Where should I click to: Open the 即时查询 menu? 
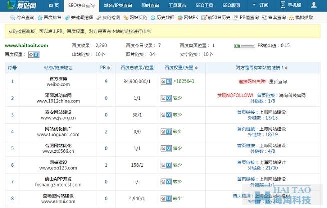tap(150, 5)
